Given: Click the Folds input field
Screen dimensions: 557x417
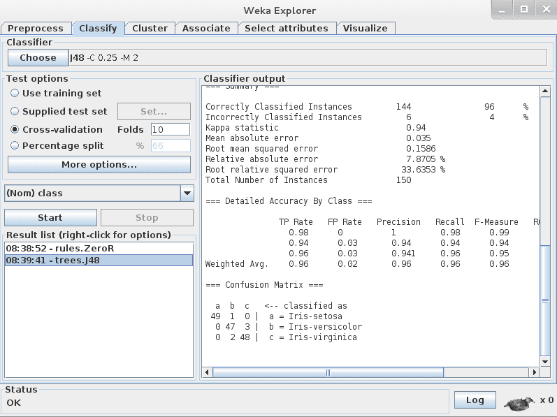Looking at the screenshot, I should click(x=171, y=129).
